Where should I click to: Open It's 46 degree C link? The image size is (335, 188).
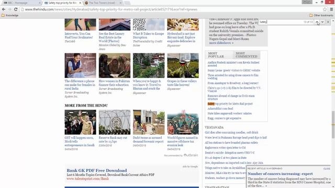[x=226, y=158]
